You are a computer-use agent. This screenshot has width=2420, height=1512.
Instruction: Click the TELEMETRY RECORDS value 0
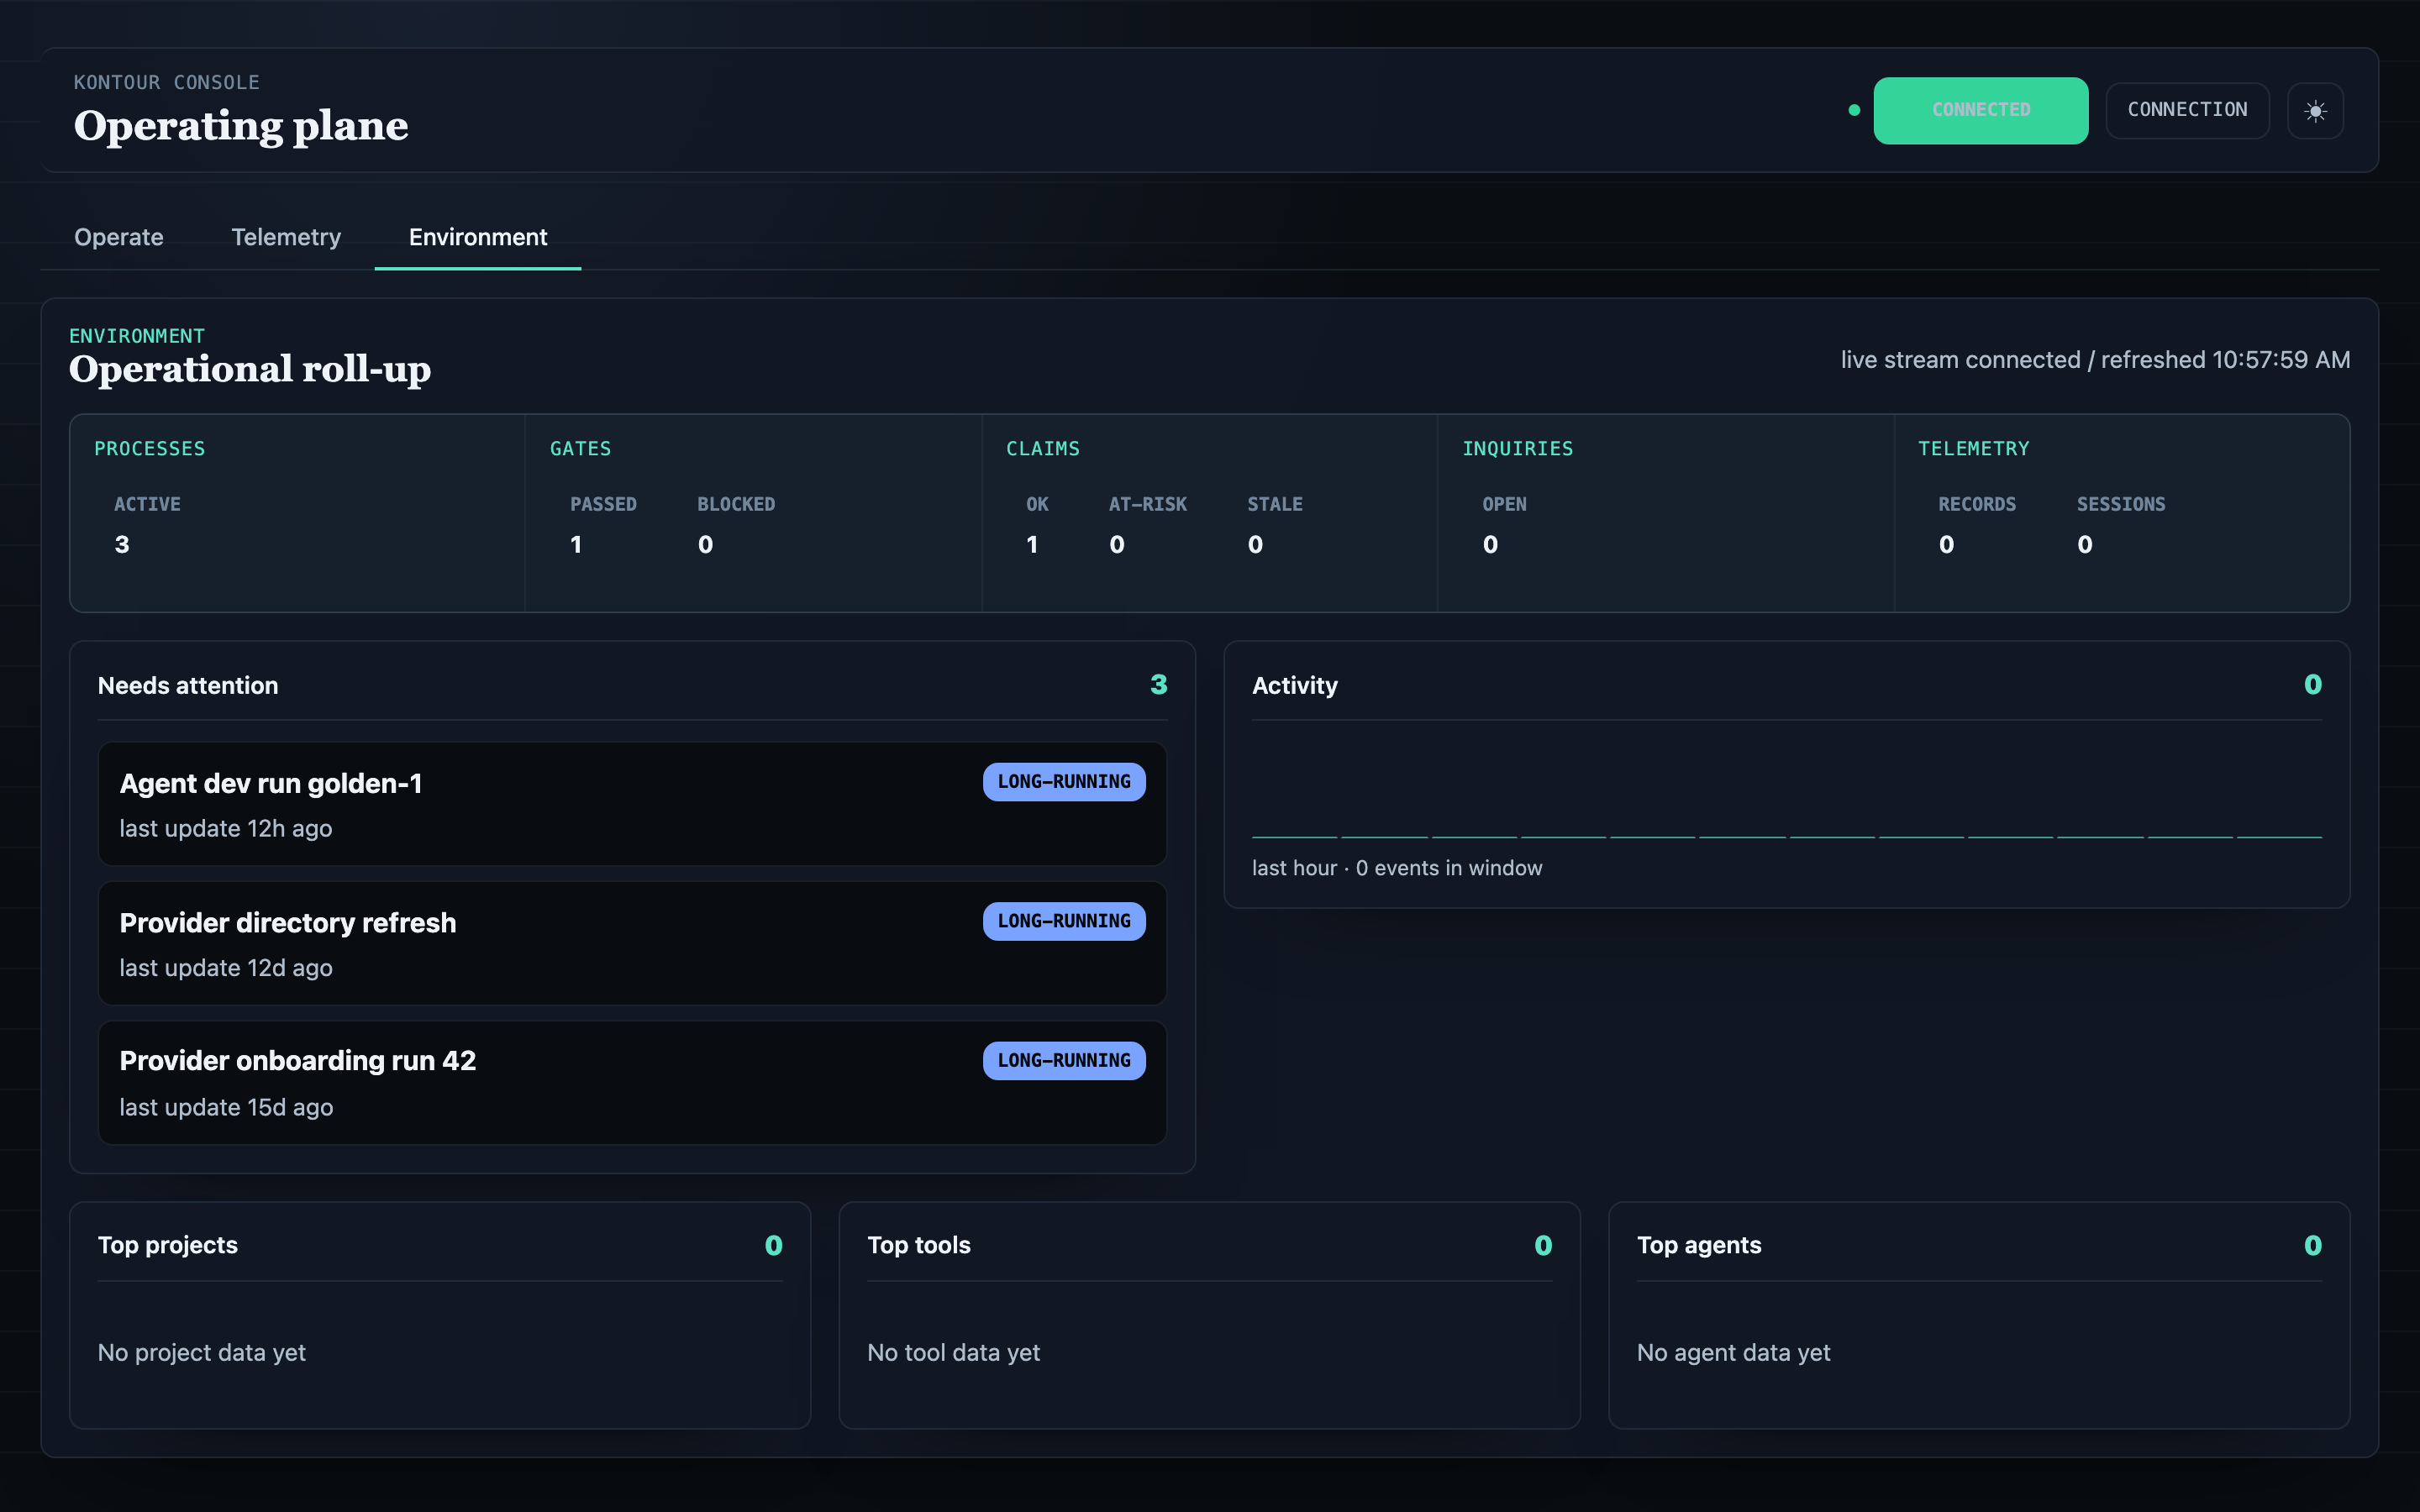tap(1946, 545)
